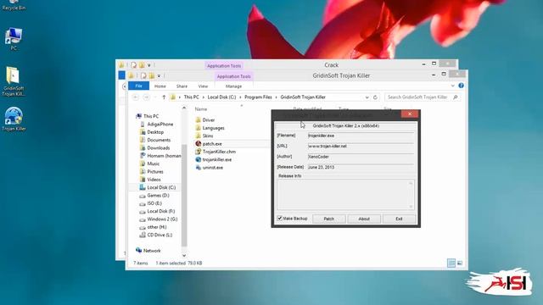Click the Forward navigation arrow
The width and height of the screenshot is (543, 305).
[x=146, y=97]
